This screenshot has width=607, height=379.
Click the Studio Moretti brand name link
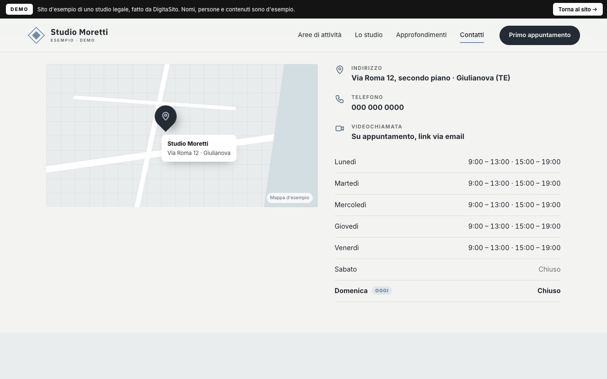coord(79,32)
